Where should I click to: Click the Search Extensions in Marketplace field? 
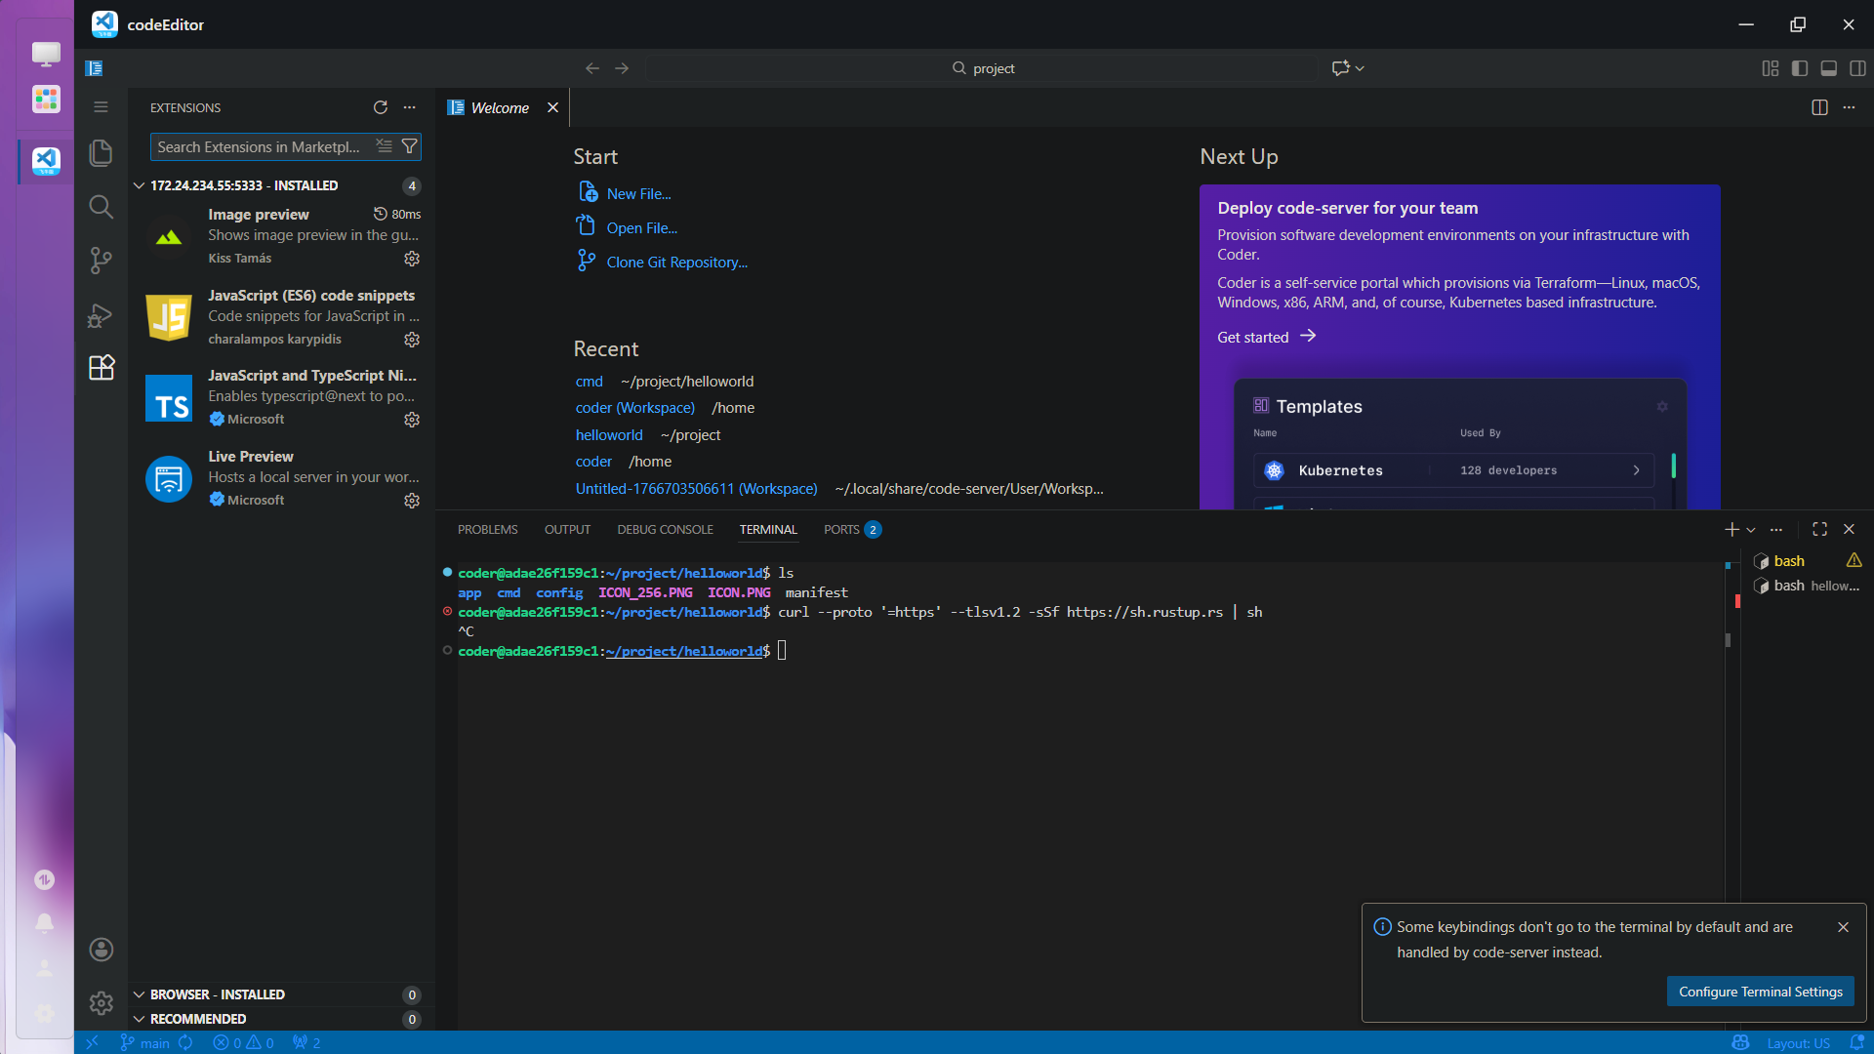[260, 147]
